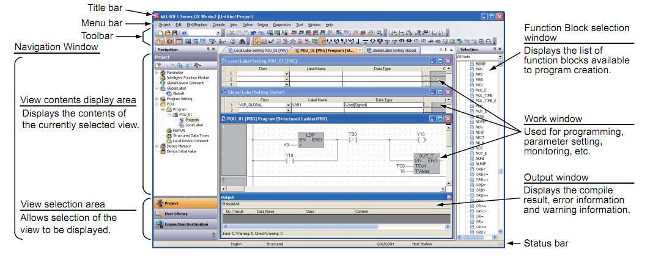
Task: Pin the Navigation window with pushpin icon
Action: click(x=208, y=49)
